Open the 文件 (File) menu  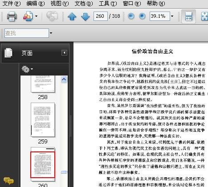[x=12, y=4]
